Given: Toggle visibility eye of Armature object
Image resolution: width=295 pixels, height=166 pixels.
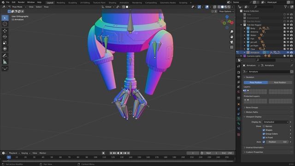Looking at the screenshot, I should click(288, 53).
